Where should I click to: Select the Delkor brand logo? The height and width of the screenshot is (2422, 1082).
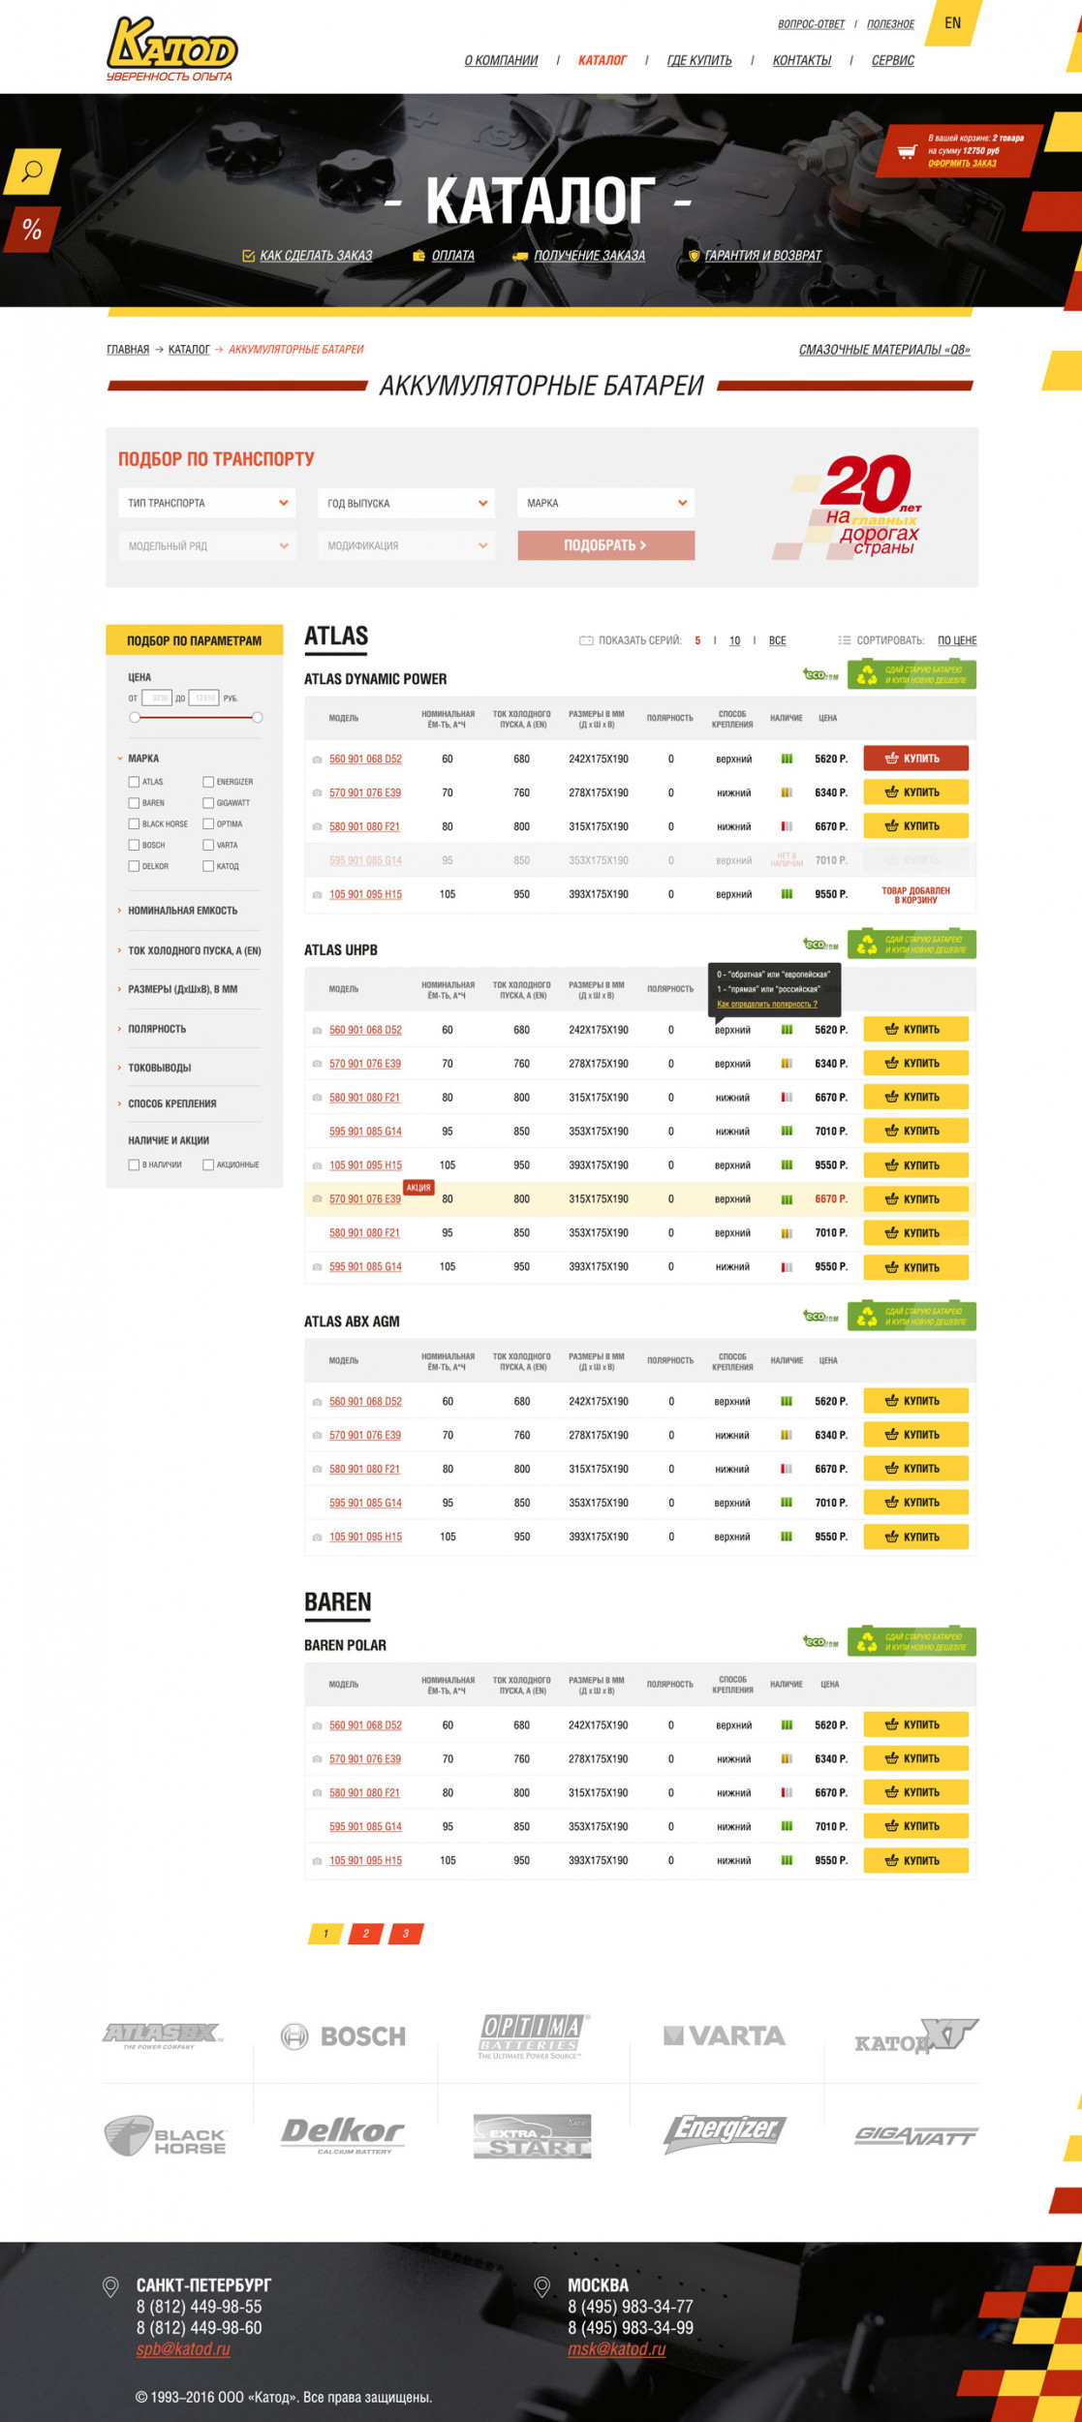tap(343, 2135)
